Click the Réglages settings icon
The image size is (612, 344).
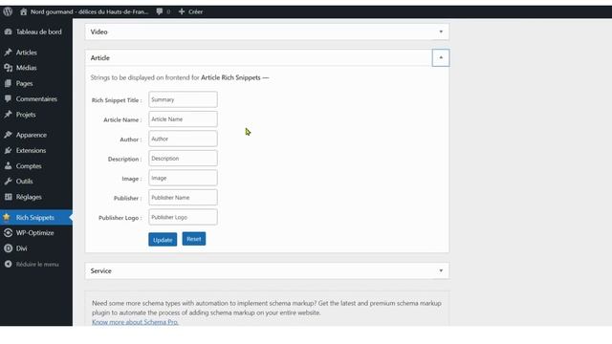coord(9,197)
